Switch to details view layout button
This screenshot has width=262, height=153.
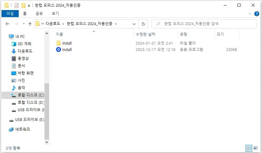coord(249,148)
